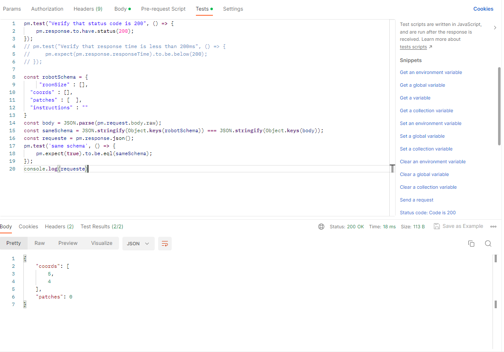Switch response view to Raw

[x=40, y=243]
